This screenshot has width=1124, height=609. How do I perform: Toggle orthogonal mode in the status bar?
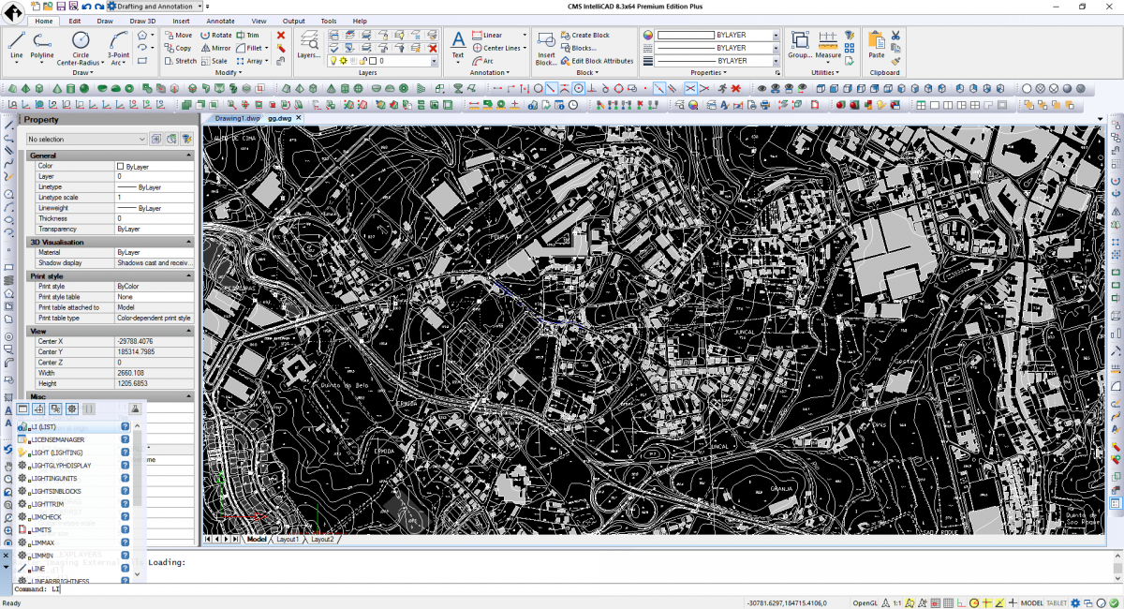coord(961,601)
